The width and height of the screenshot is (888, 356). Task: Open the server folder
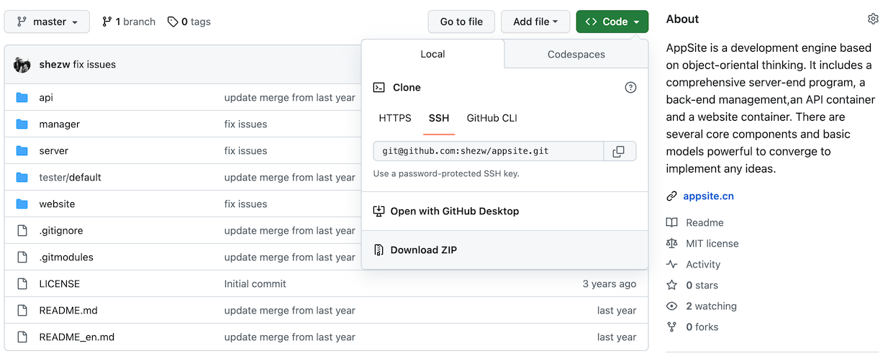53,151
